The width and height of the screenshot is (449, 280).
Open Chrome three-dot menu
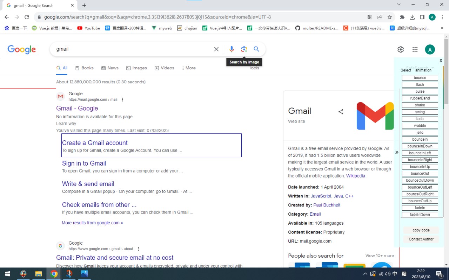click(x=442, y=17)
